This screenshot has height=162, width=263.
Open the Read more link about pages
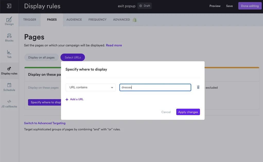[114, 45]
